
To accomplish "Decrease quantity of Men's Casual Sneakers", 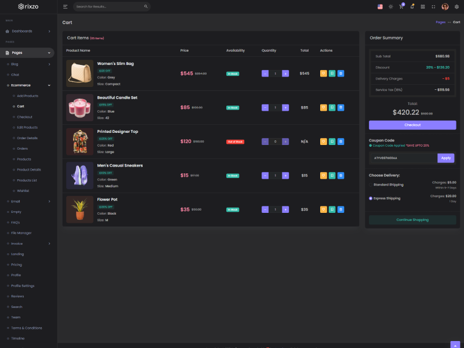I will 265,176.
